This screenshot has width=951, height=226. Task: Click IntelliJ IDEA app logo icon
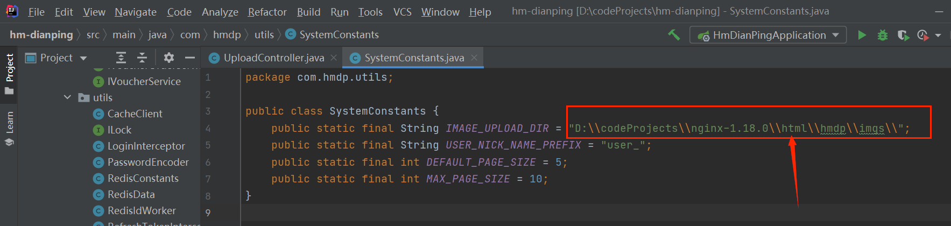point(12,11)
